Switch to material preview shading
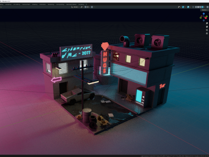This screenshot has height=157, width=209. (200, 7)
